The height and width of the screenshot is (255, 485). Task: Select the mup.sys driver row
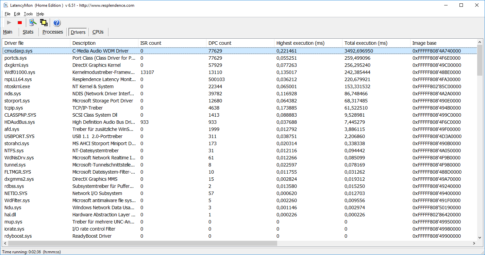point(239,222)
